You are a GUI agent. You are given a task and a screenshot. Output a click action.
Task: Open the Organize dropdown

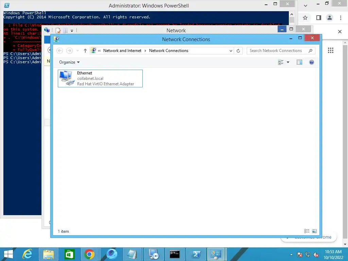[69, 63]
